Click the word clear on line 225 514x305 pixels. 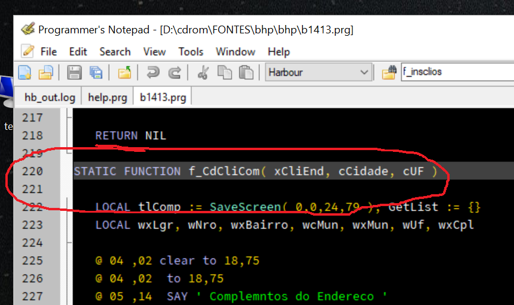177,261
